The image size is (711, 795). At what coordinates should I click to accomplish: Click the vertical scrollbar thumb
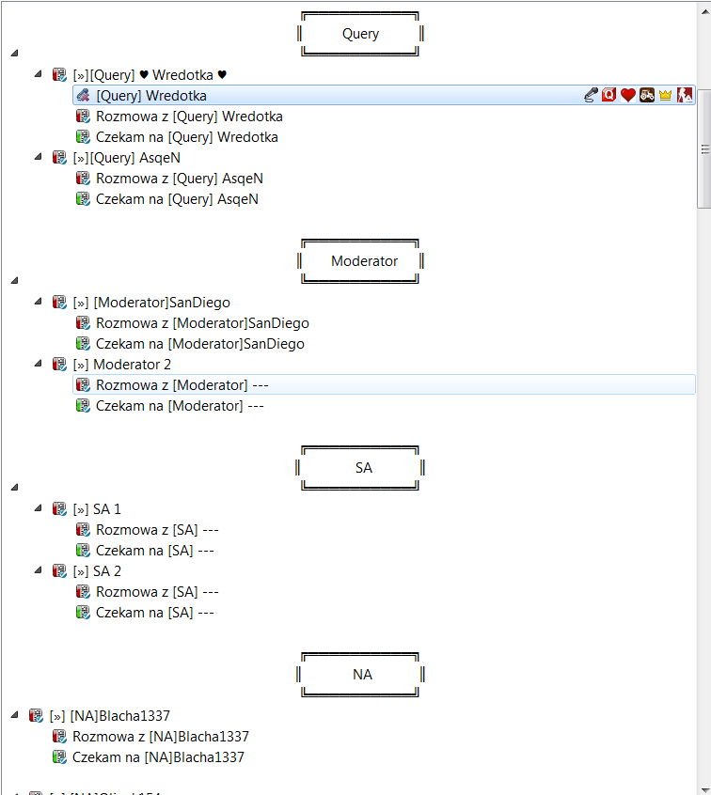click(x=704, y=148)
